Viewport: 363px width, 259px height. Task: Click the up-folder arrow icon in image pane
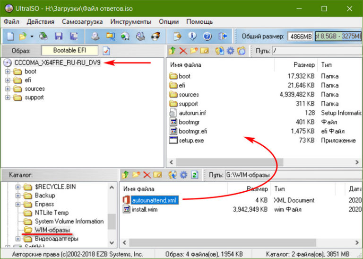173,51
